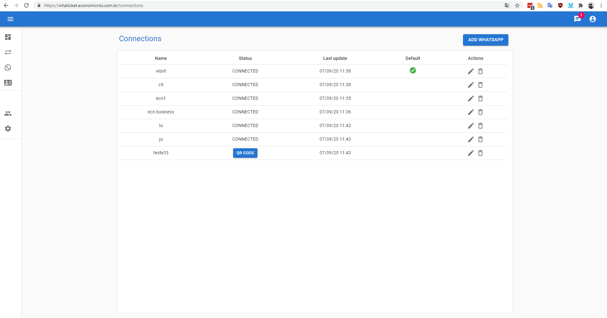Click the Add WhatsApp button
Screen dimensions: 607x318
tap(485, 40)
